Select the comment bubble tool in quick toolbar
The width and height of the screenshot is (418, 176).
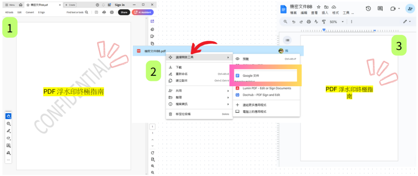(8, 124)
